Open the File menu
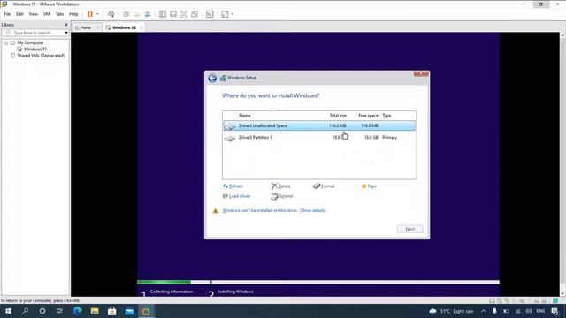The width and height of the screenshot is (566, 318). click(x=7, y=14)
